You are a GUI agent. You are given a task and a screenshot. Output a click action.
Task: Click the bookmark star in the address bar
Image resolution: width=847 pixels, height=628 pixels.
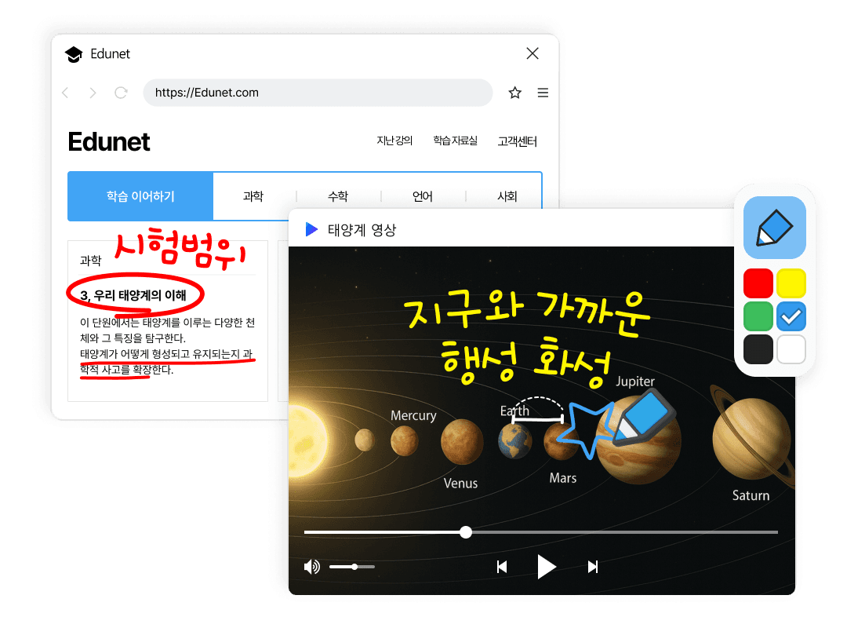point(514,93)
